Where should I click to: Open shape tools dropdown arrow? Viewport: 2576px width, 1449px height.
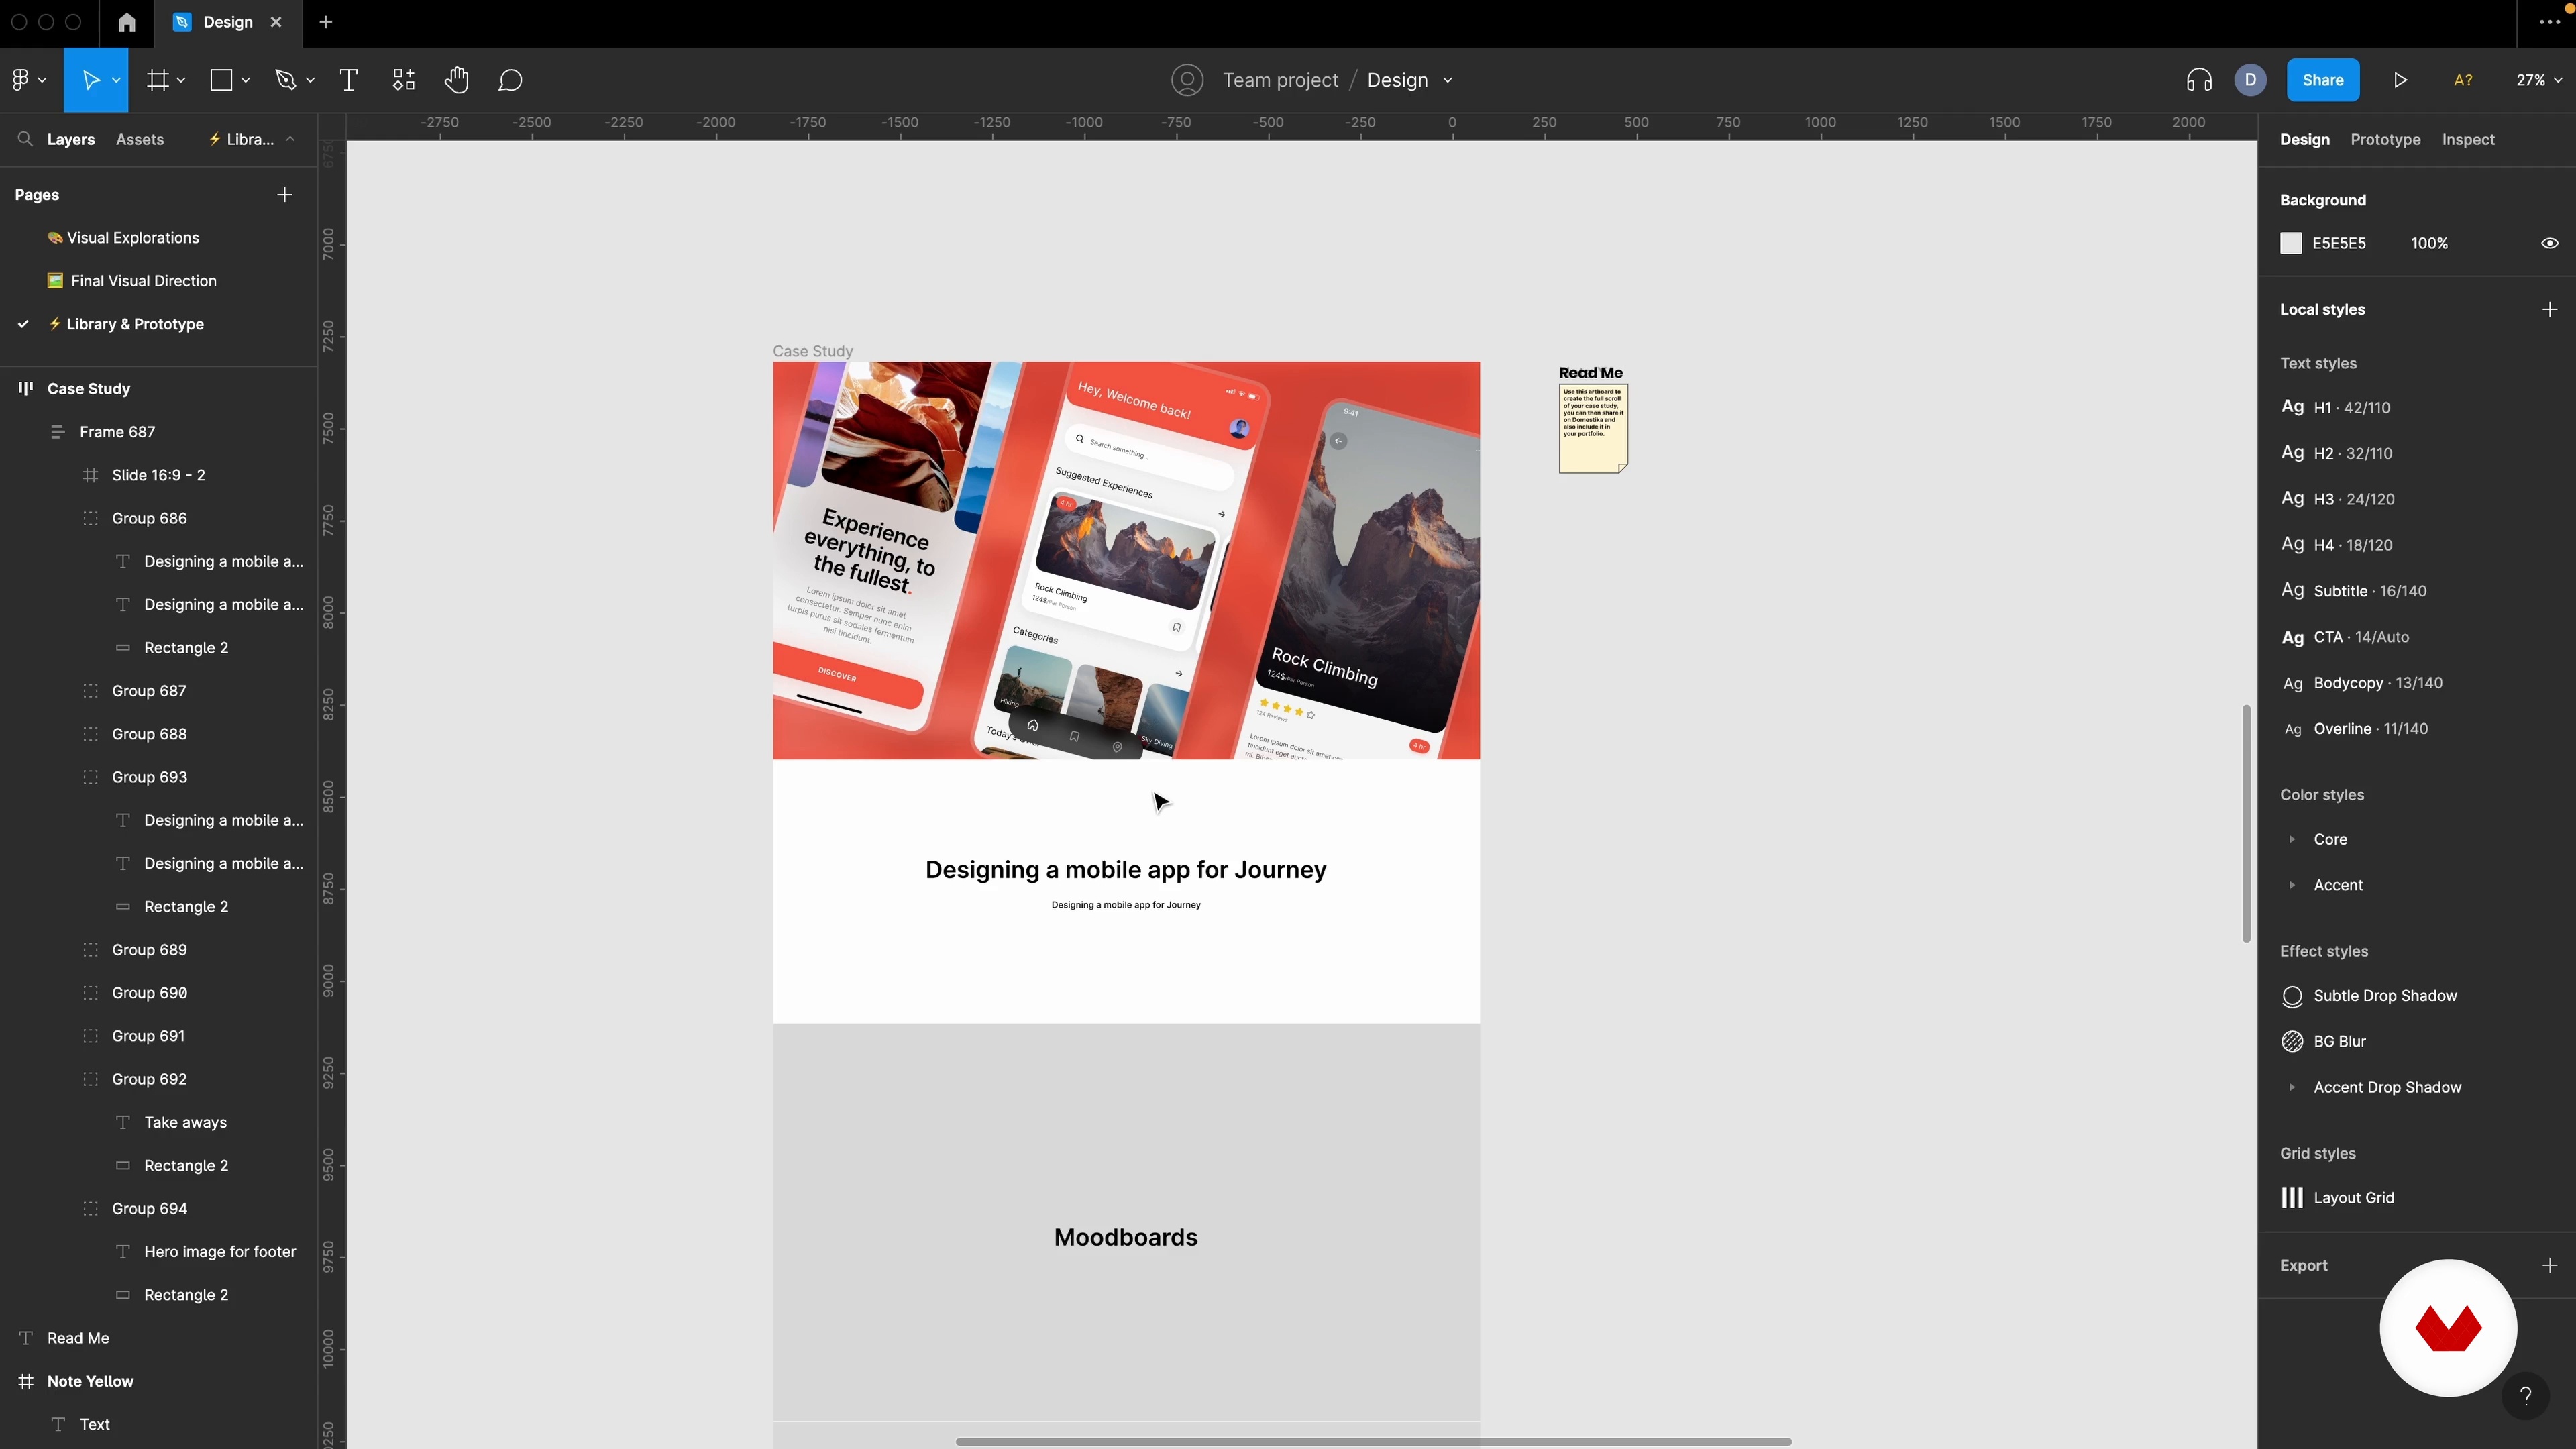[245, 80]
